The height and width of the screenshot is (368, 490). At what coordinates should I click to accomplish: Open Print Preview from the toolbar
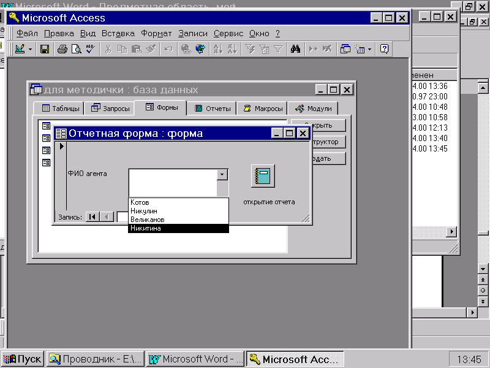pos(76,49)
